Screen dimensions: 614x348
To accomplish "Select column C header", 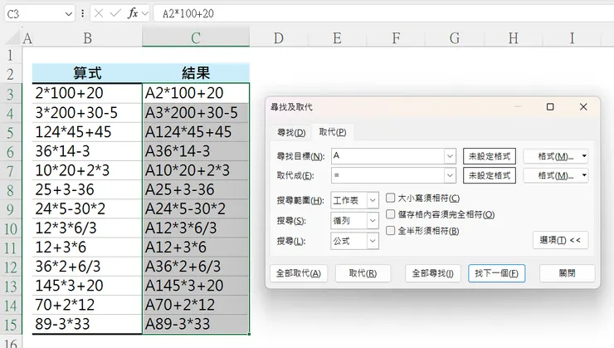I will 196,38.
